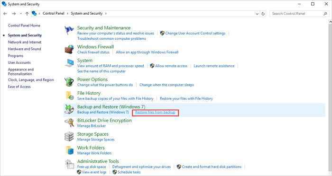Click Schedule tasks link
Viewport: 332px width, 176px height.
[x=129, y=172]
